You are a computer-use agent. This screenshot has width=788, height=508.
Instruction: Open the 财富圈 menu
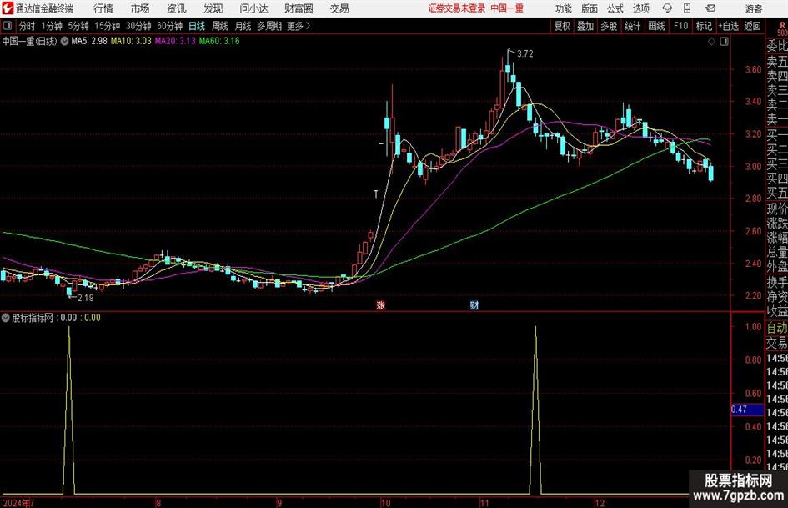299,8
